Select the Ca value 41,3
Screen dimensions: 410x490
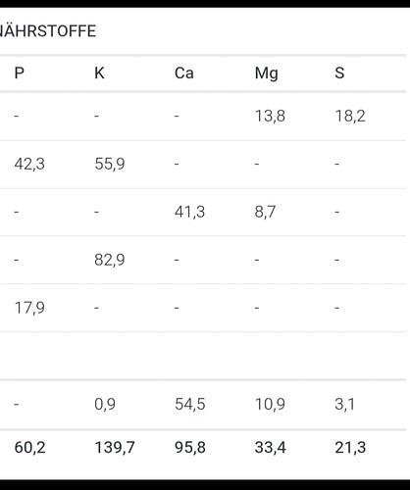tap(189, 212)
